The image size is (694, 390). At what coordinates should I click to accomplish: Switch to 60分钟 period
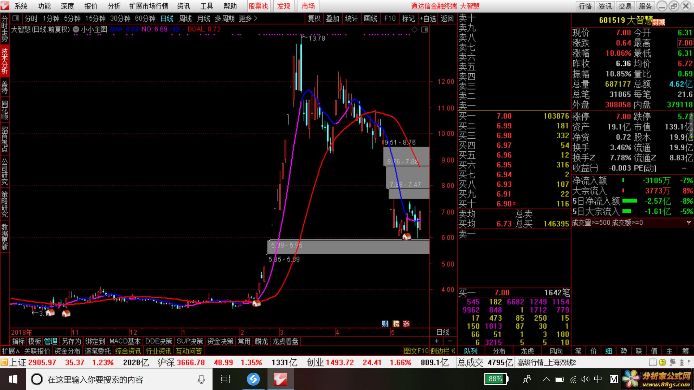145,18
